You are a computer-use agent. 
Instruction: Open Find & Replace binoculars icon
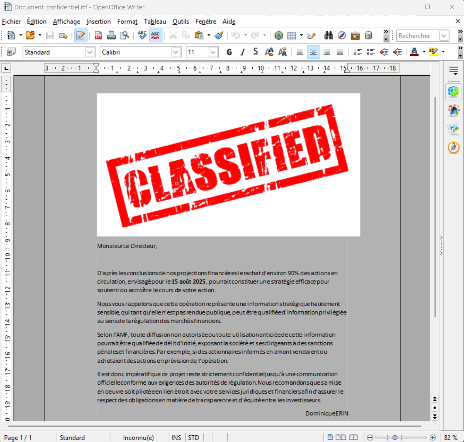(328, 36)
